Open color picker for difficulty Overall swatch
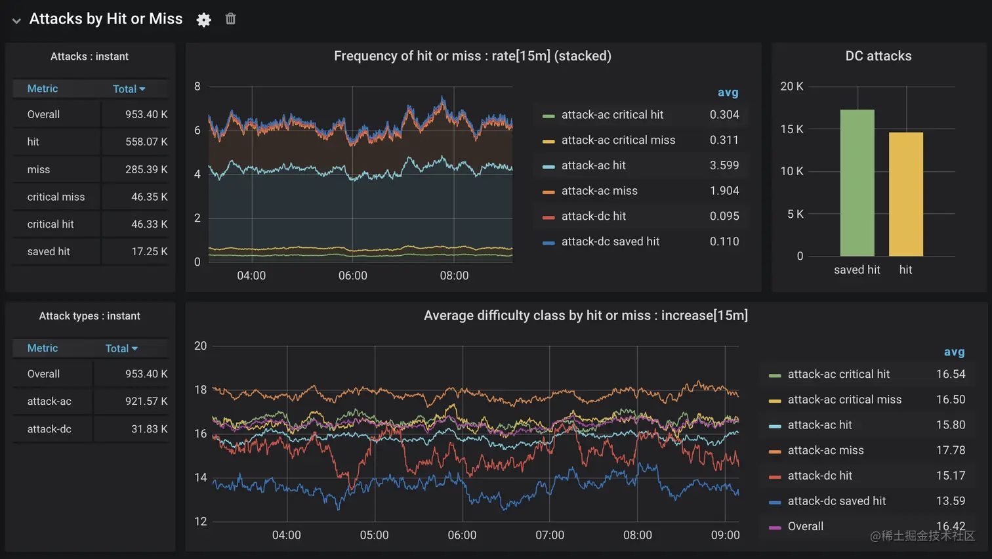Screen dimensions: 992x559 pyautogui.click(x=775, y=528)
